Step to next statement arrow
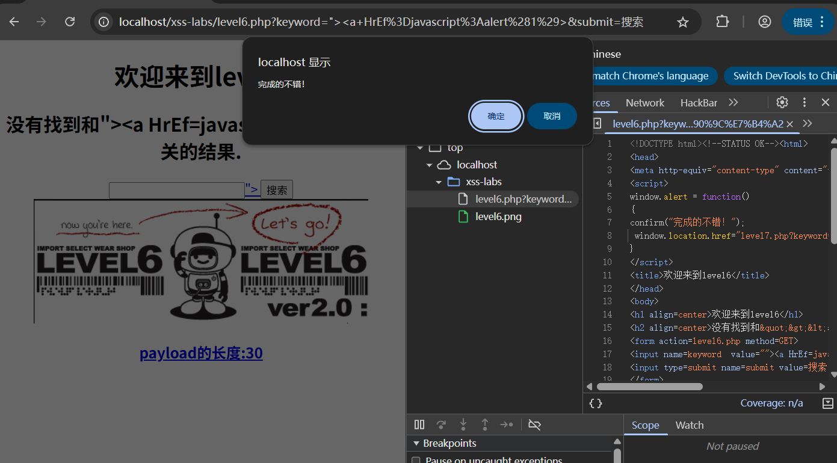 (x=507, y=425)
